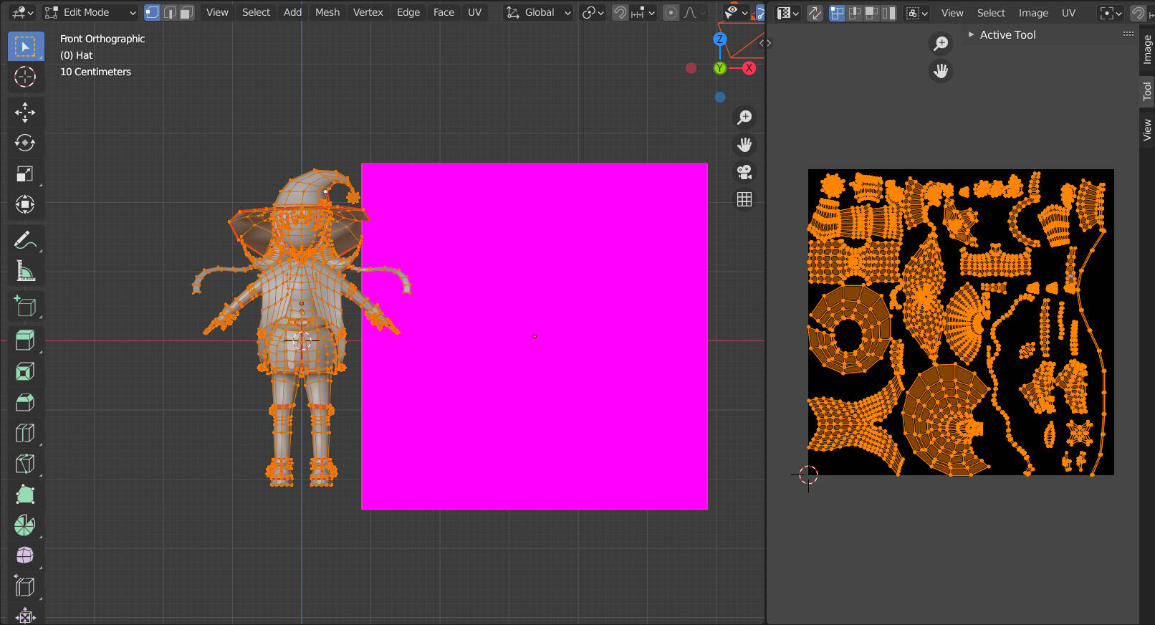
Task: Click the red X axis gizmo
Action: point(749,68)
